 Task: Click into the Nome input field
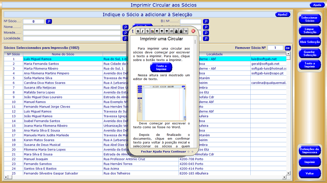(72, 27)
